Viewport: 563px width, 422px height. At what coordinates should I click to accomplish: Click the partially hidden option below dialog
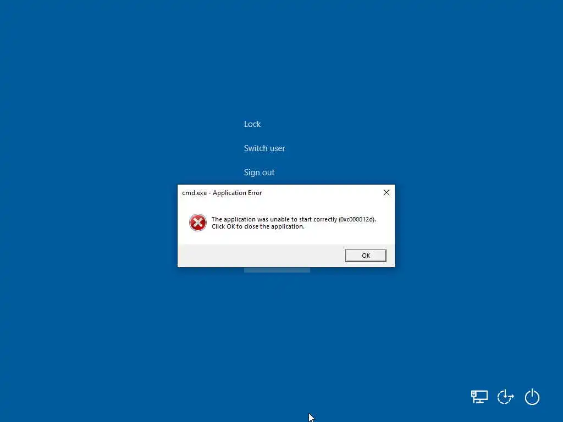click(277, 270)
